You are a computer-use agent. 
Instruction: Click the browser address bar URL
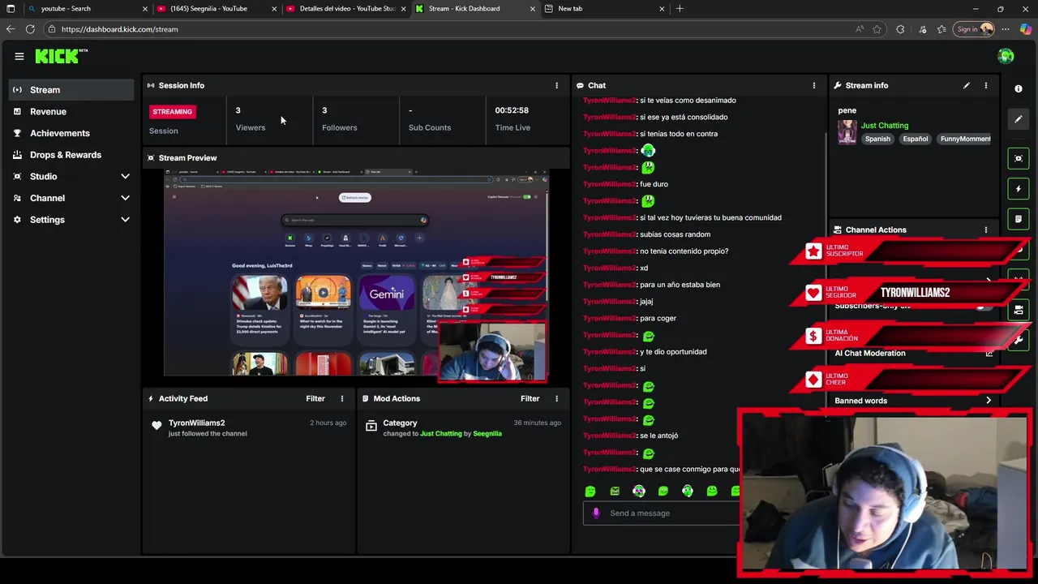click(x=119, y=29)
